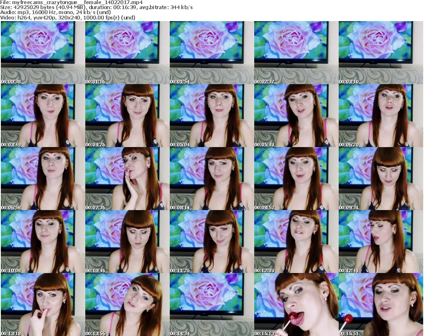Select the thumbnail stamped 00:09:31

click(x=381, y=179)
